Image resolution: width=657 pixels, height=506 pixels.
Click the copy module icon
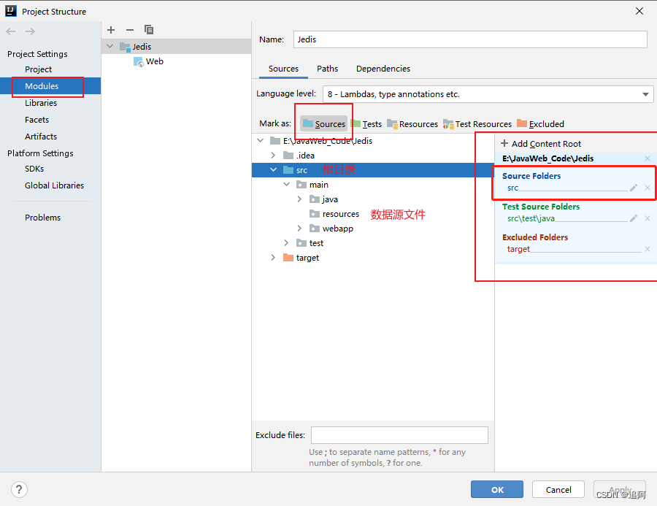pyautogui.click(x=149, y=30)
